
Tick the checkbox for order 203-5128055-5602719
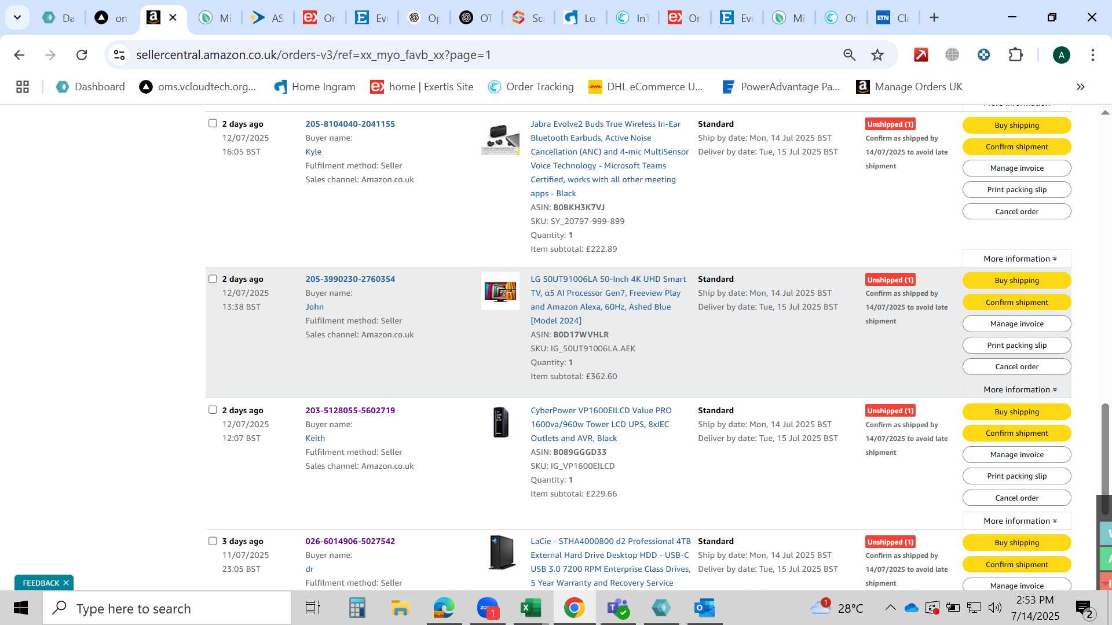pos(213,410)
